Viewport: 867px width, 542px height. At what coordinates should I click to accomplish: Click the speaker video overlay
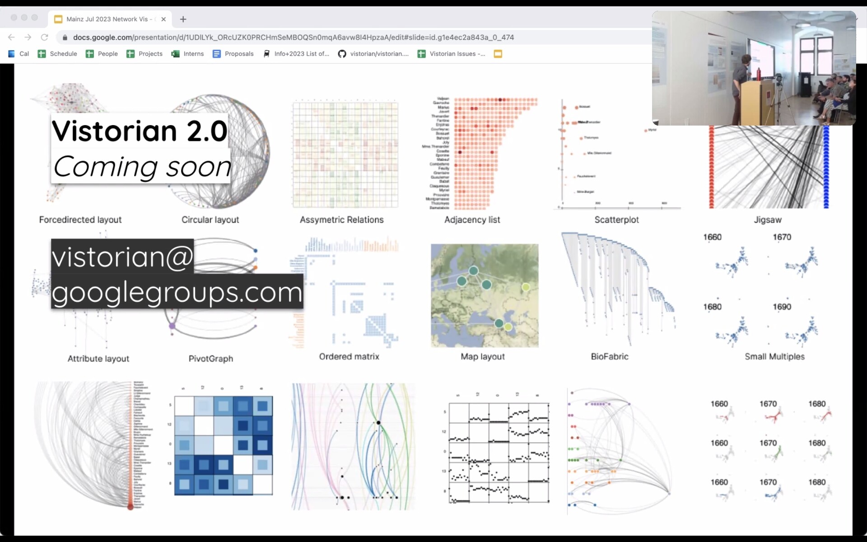(754, 68)
